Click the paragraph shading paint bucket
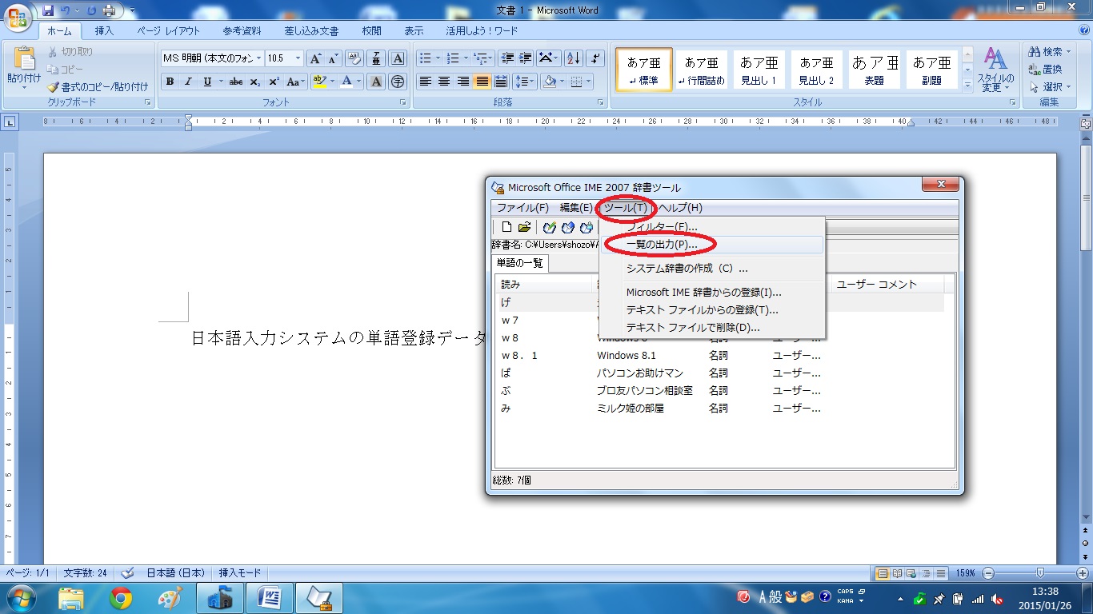Screen dimensions: 1093x614 click(x=549, y=82)
